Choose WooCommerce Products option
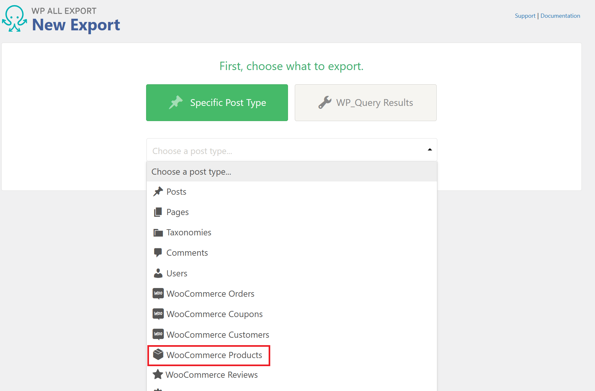Viewport: 595px width, 391px height. point(292,355)
